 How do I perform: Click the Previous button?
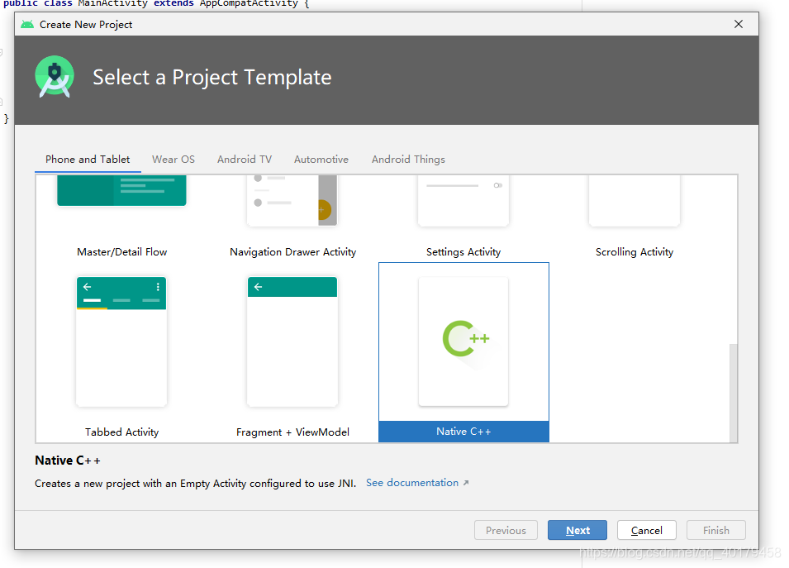(x=506, y=530)
